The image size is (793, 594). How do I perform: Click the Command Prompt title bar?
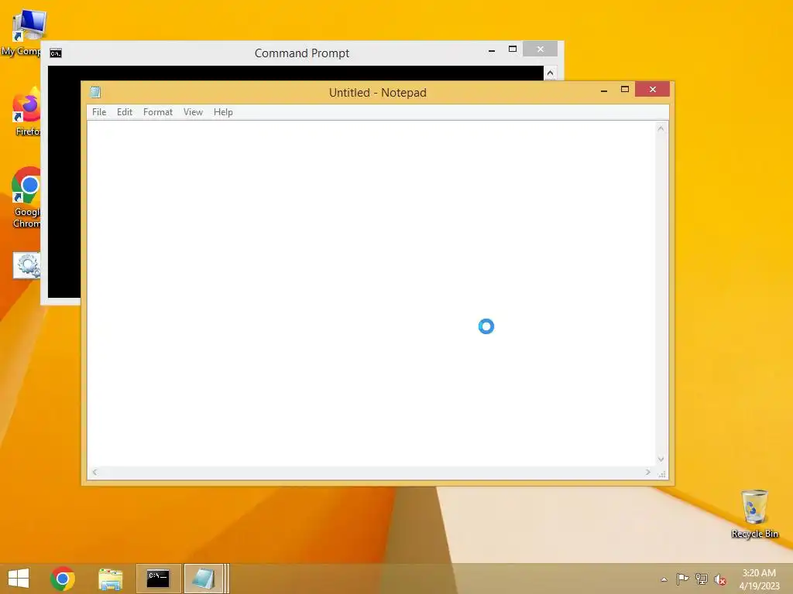tap(301, 53)
